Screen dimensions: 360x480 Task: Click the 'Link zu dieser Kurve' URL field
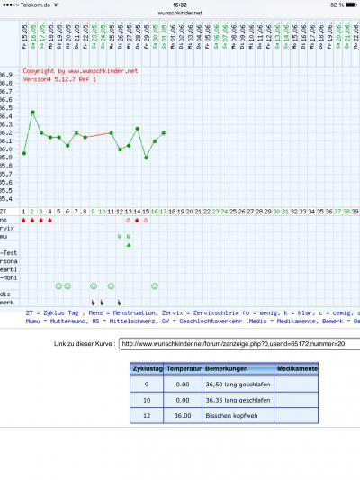[x=239, y=344]
